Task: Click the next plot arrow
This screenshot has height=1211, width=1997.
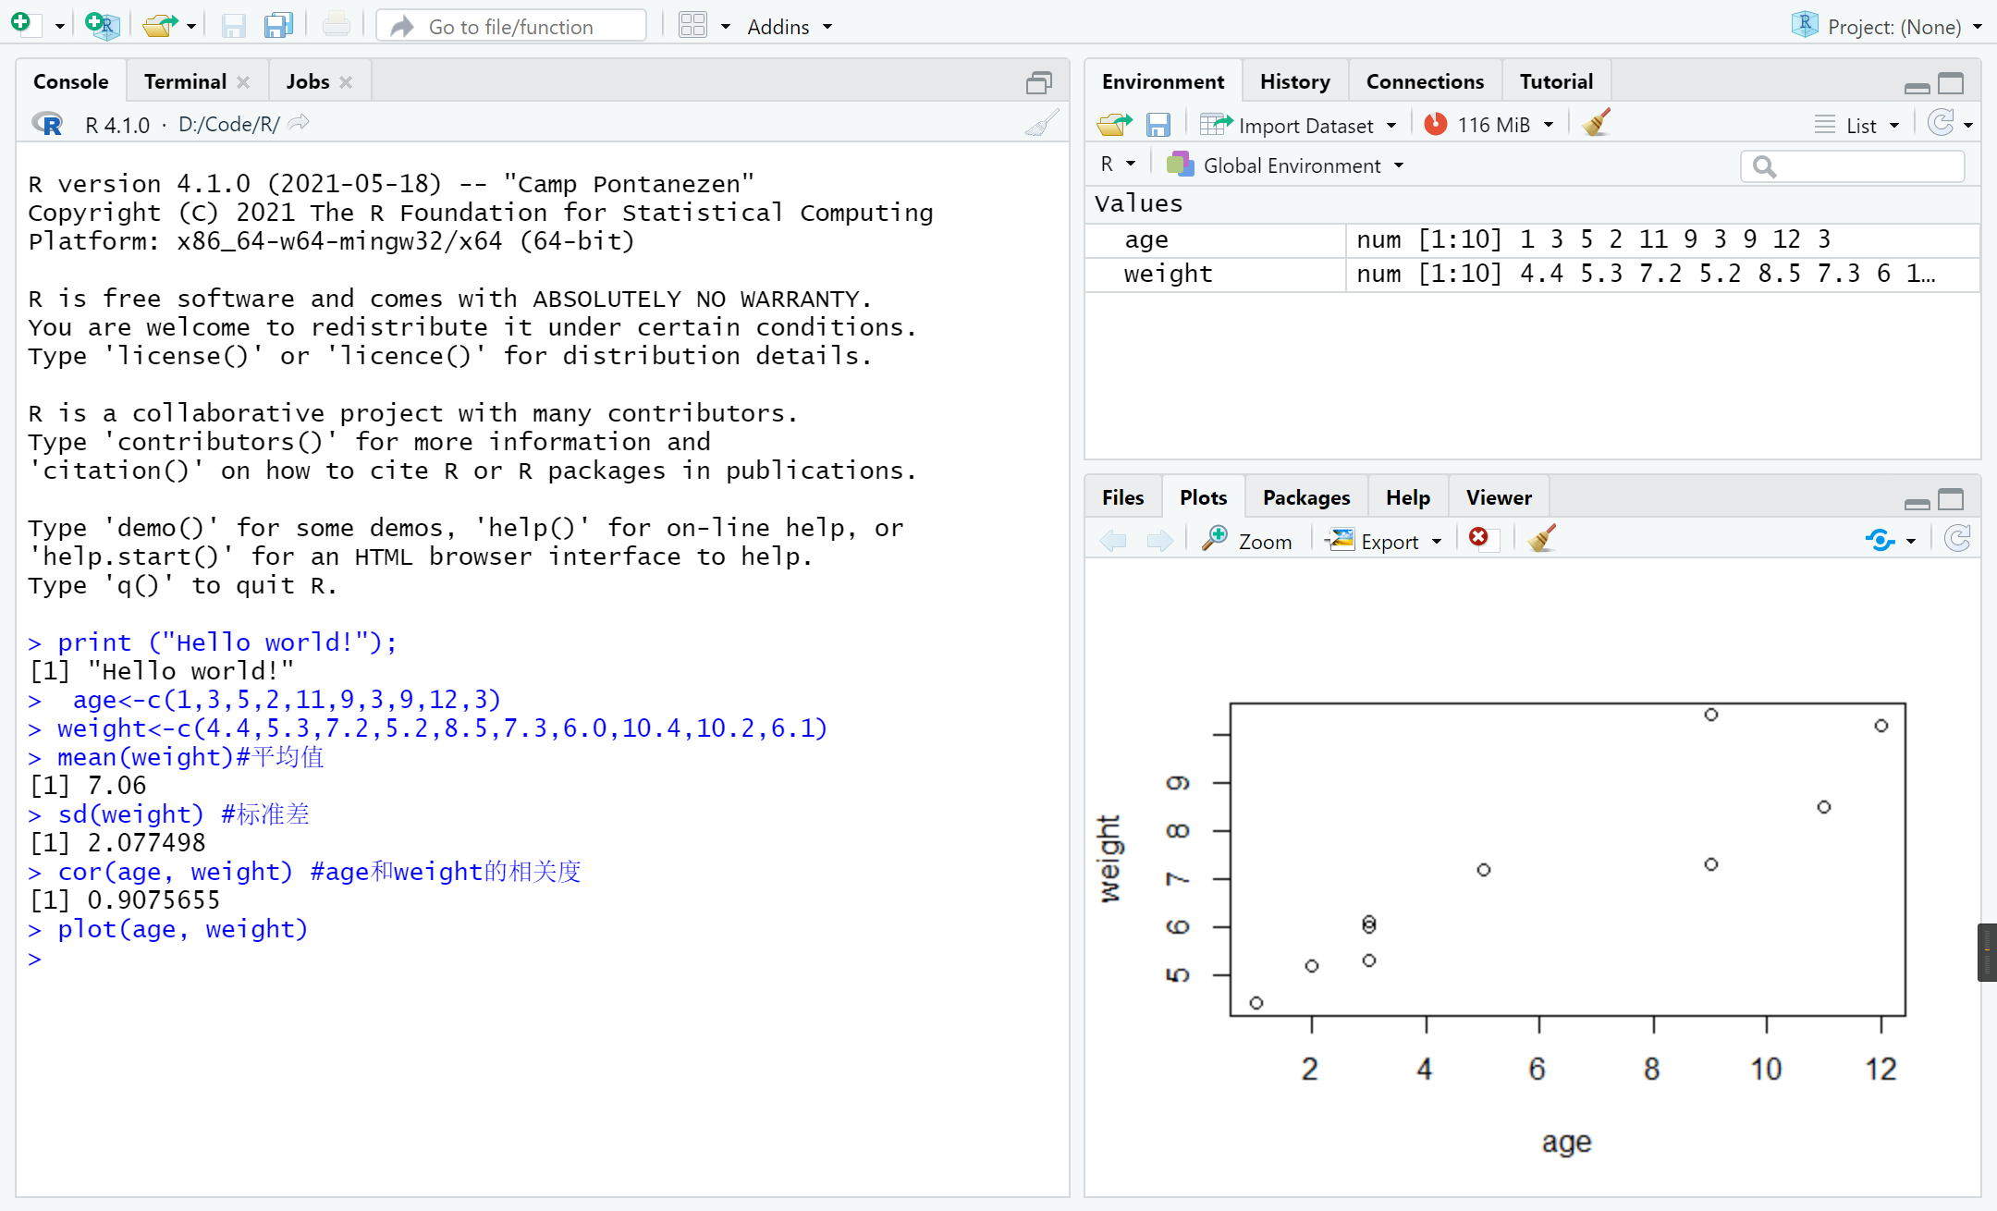Action: tap(1159, 540)
